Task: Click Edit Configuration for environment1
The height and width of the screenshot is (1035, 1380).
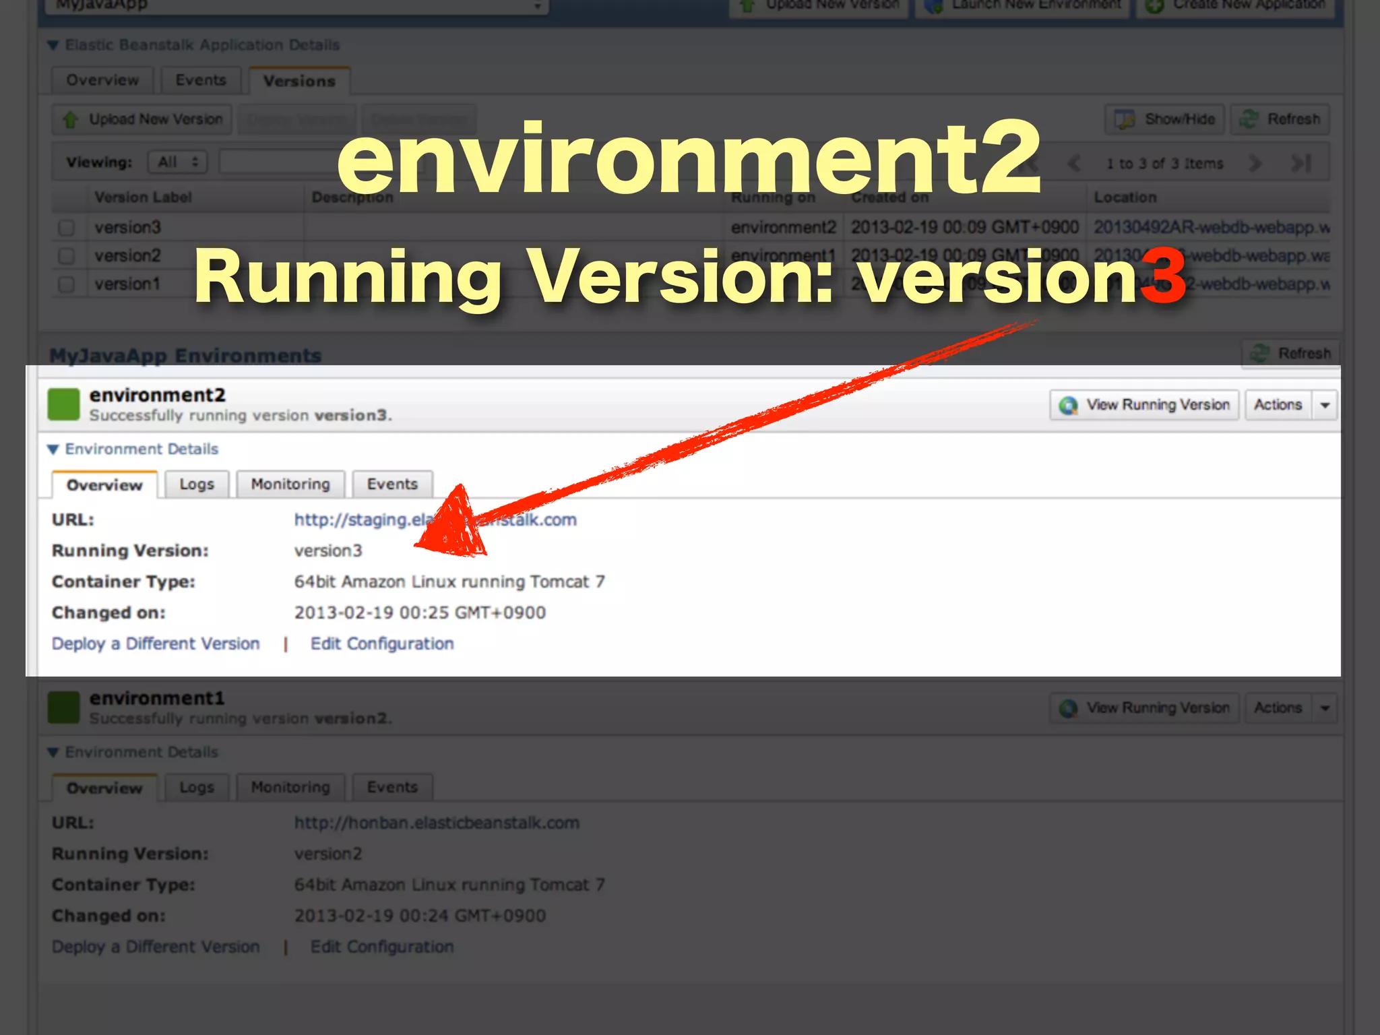Action: click(x=382, y=947)
